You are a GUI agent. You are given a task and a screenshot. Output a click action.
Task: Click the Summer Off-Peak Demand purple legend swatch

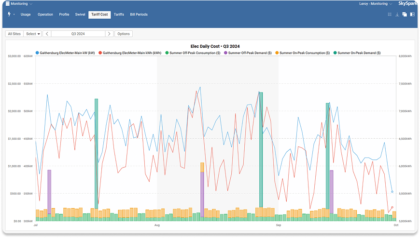click(225, 53)
